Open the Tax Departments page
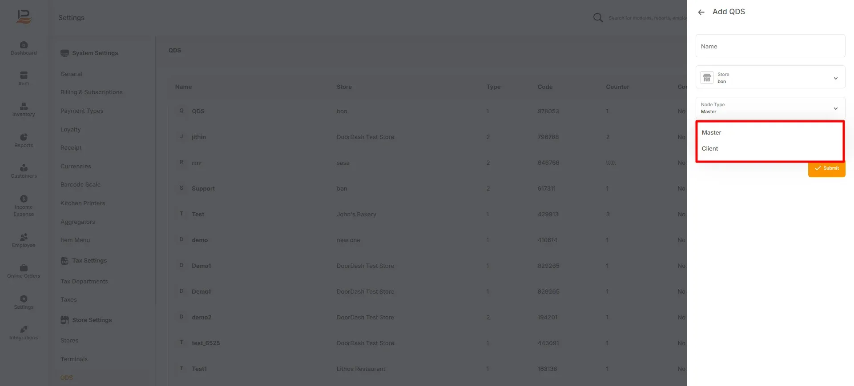This screenshot has width=854, height=386. click(84, 282)
